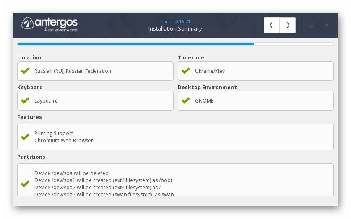Select 'Russian (RU), Russian Federation' text
The image size is (351, 219).
point(73,71)
